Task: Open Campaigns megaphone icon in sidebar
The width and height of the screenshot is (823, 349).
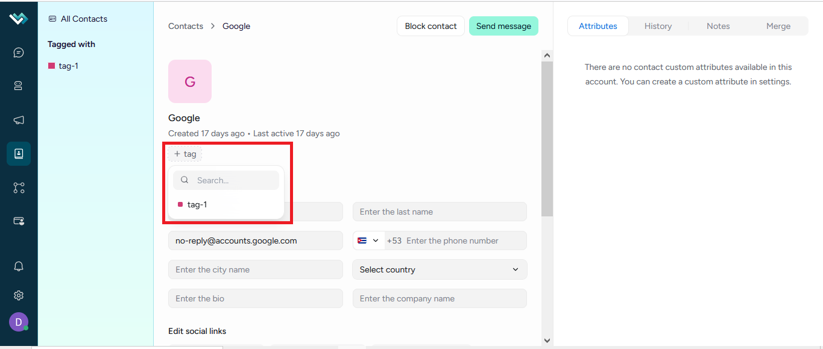Action: (19, 120)
